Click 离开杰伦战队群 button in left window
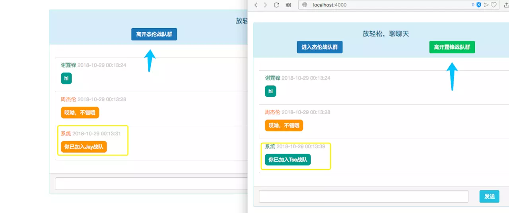The image size is (509, 213). tap(154, 34)
